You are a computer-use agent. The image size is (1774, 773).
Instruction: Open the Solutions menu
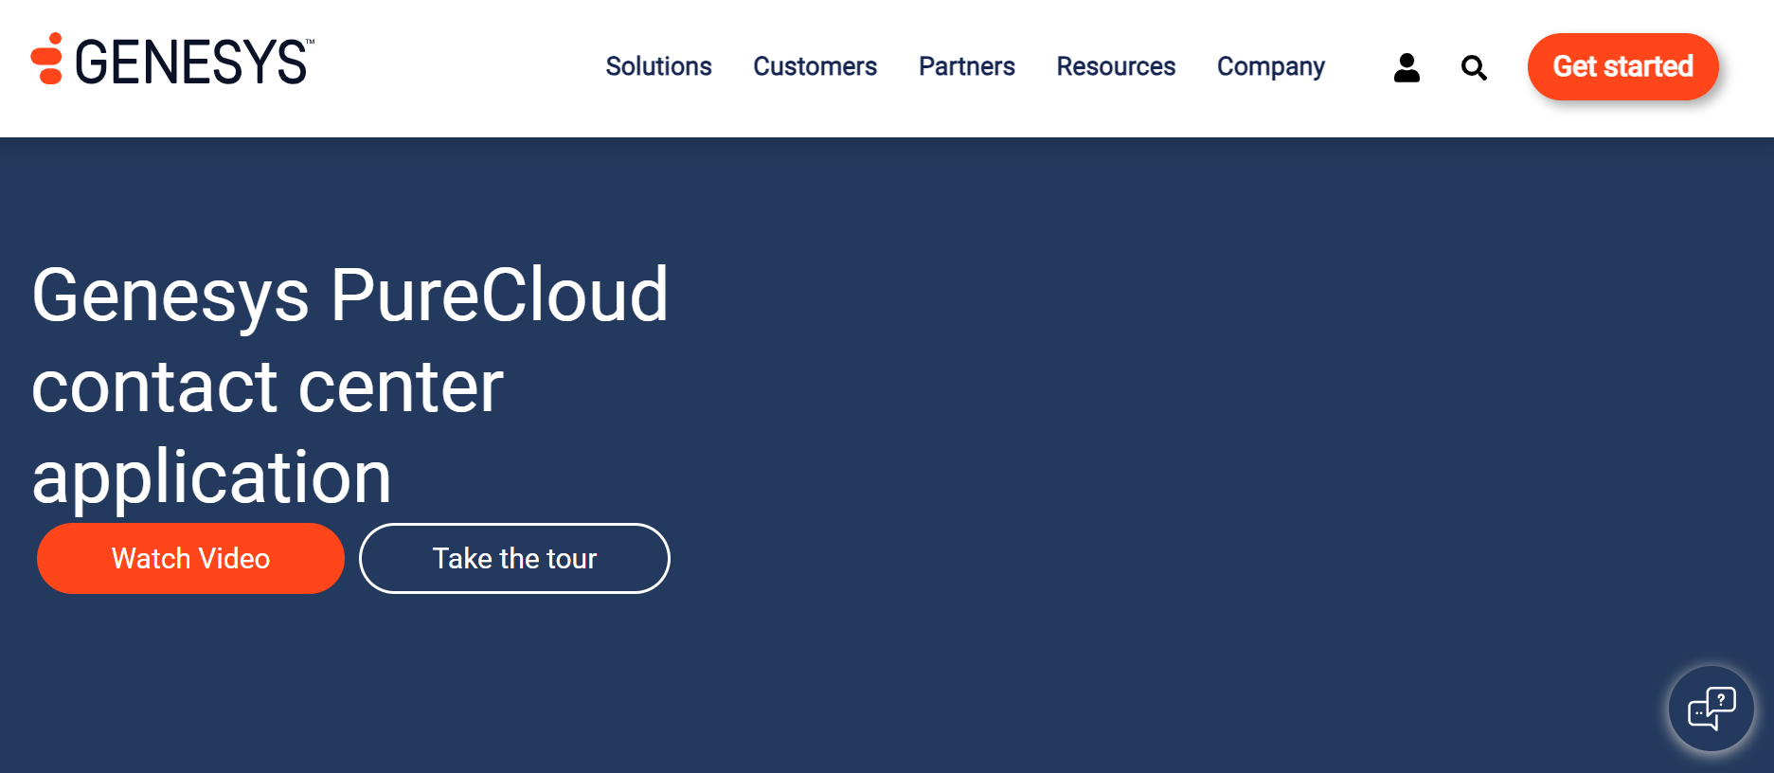658,66
